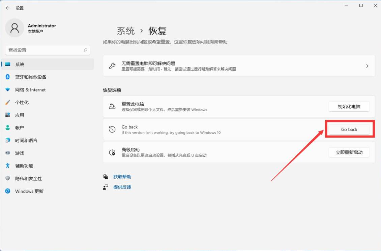Screen dimensions: 381x251
Task: Click the Go back history clock icon
Action: 112,129
